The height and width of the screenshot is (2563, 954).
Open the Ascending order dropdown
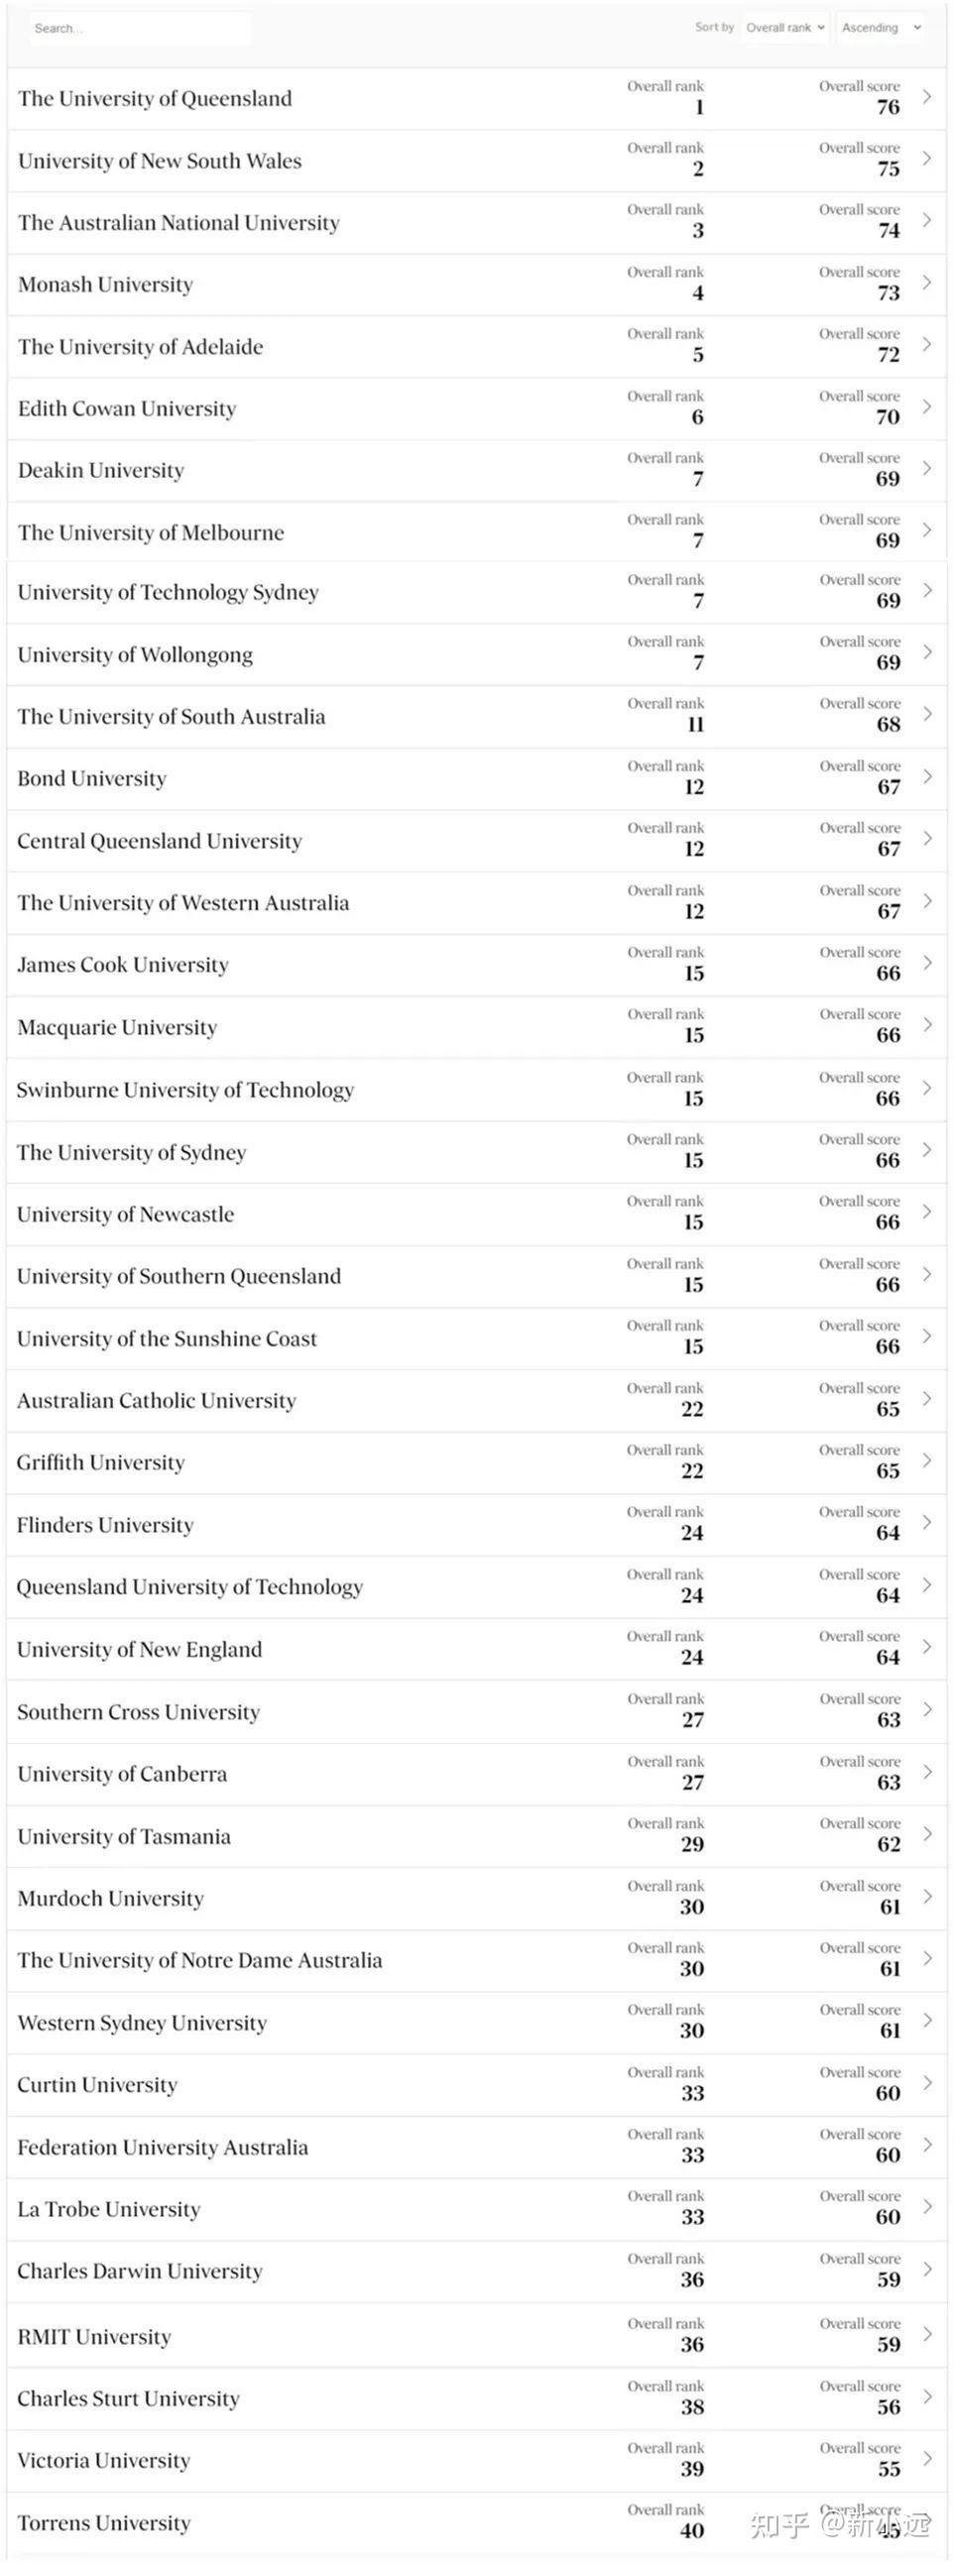[881, 28]
